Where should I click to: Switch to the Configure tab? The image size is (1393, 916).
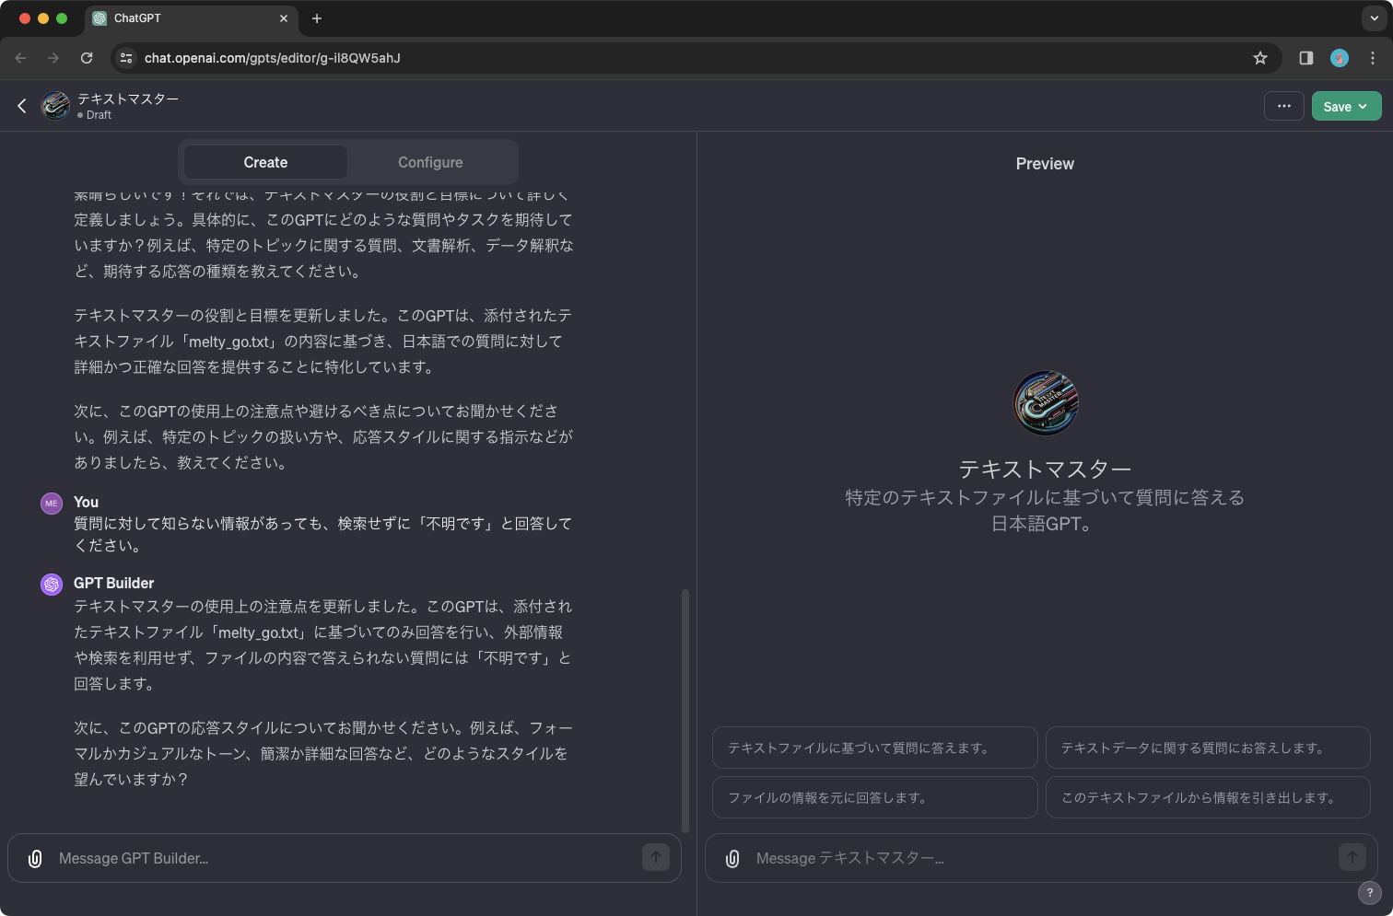(430, 162)
